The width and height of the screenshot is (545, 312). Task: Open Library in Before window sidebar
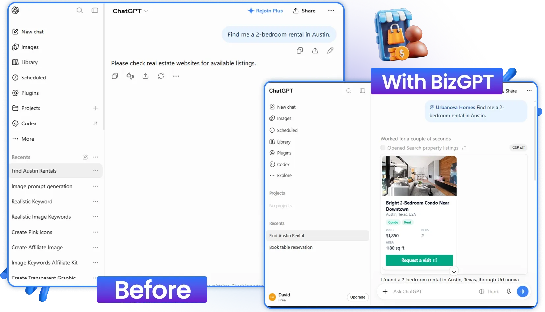click(x=25, y=62)
